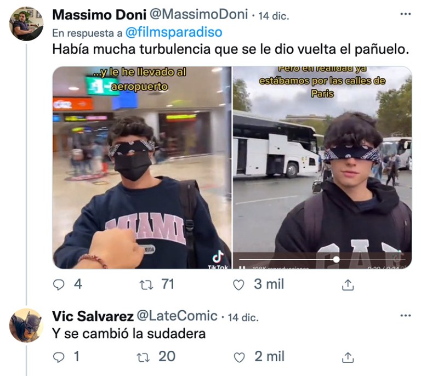Image resolution: width=421 pixels, height=376 pixels.
Task: Retweet Vic Salvarez's tweet
Action: pyautogui.click(x=144, y=357)
